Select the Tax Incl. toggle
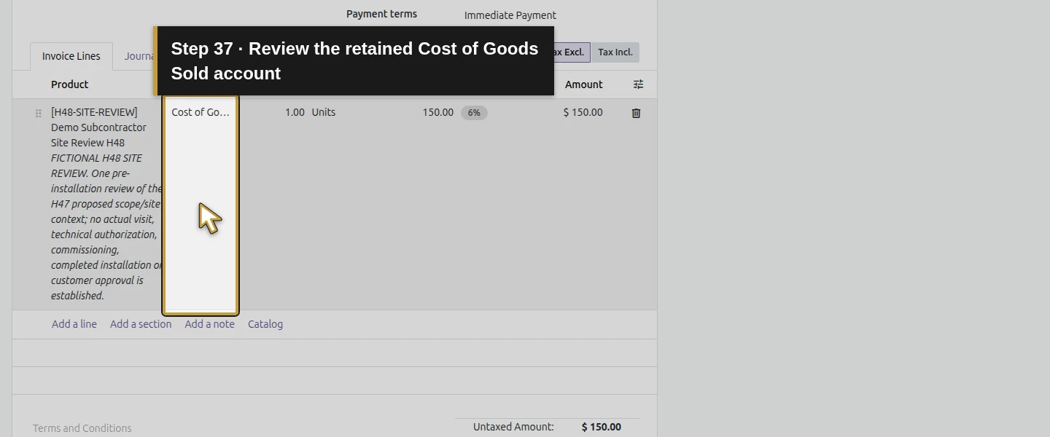This screenshot has width=1050, height=437. [615, 52]
